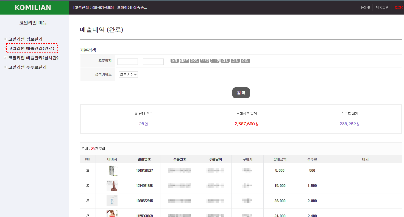
Task: Sort table by 주문날짜 column header
Action: [x=215, y=159]
